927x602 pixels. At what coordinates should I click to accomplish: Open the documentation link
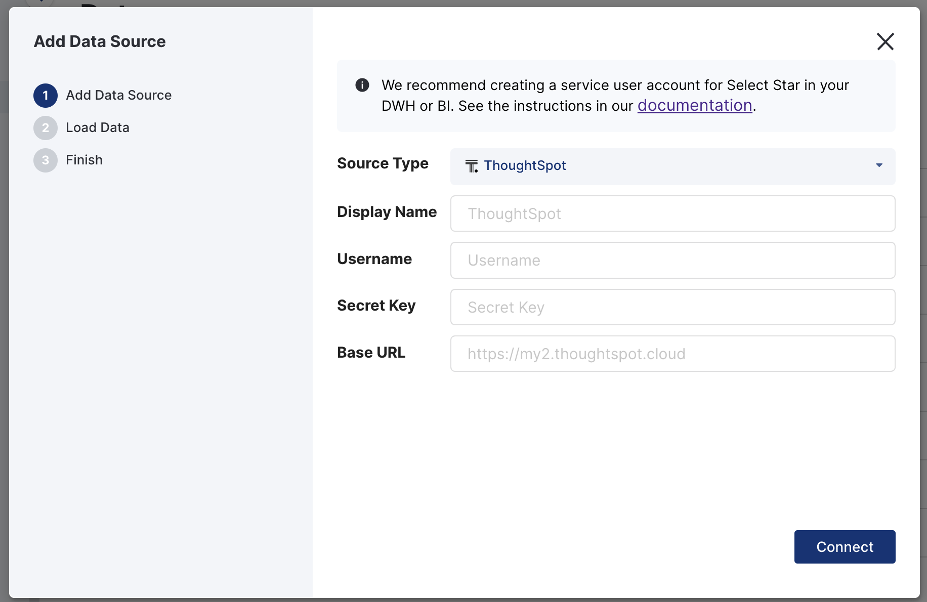[x=694, y=105]
